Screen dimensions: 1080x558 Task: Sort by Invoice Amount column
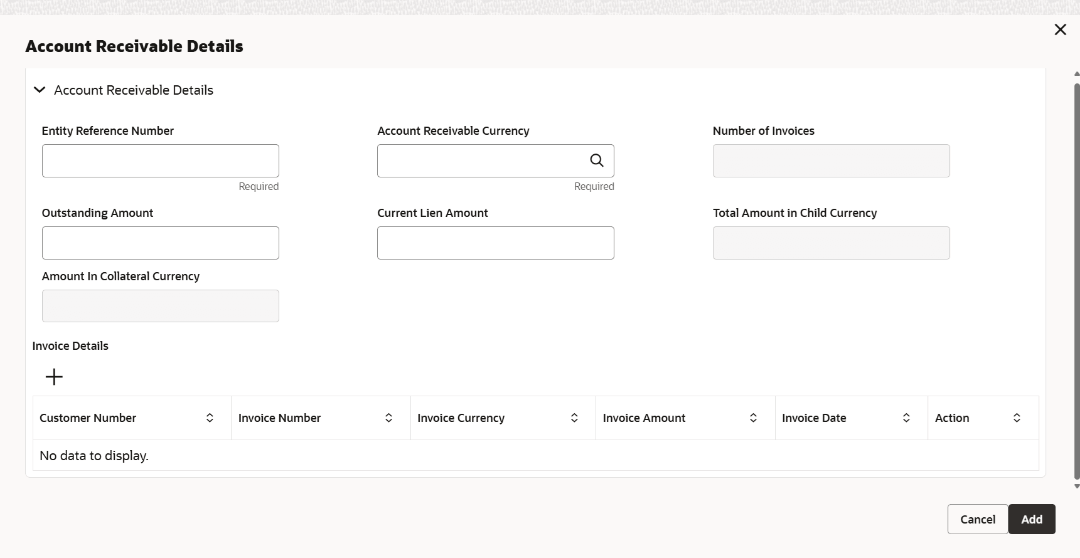coord(753,418)
